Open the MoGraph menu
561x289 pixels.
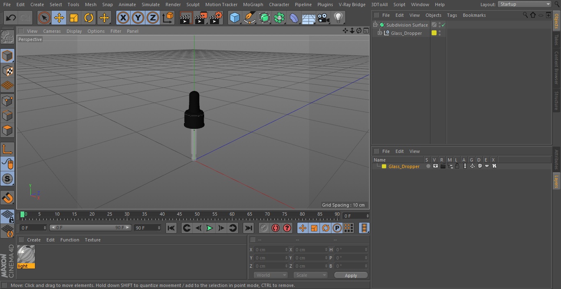point(253,5)
